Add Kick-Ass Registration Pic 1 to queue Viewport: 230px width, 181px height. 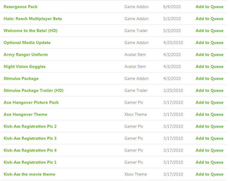point(209,162)
